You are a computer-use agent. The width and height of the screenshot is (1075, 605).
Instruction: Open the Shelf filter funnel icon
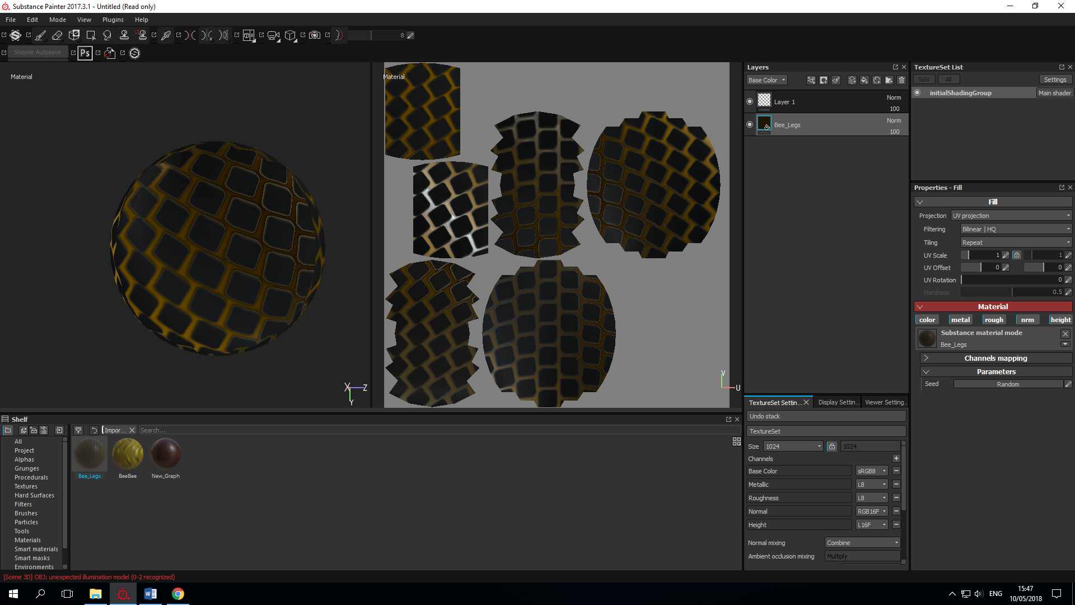[x=78, y=430]
